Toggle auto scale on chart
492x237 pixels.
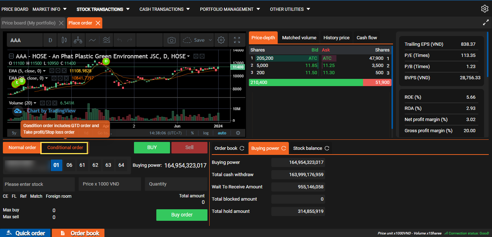222,133
